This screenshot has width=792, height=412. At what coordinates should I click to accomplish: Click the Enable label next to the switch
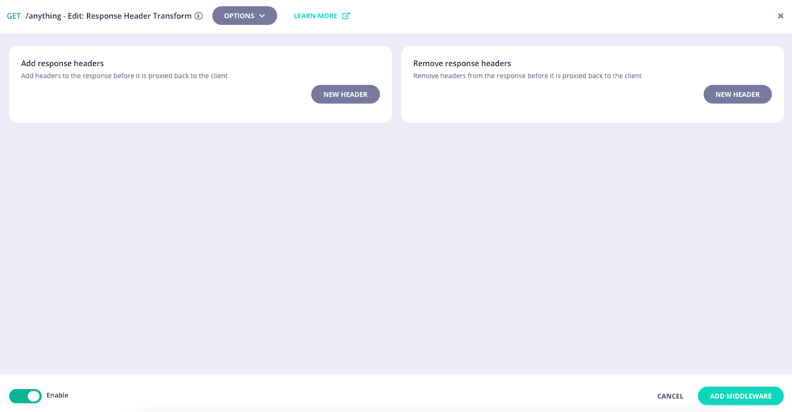[x=59, y=395]
